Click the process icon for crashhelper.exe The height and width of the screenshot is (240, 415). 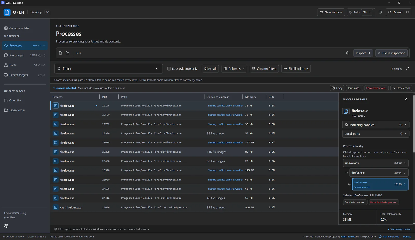56,207
